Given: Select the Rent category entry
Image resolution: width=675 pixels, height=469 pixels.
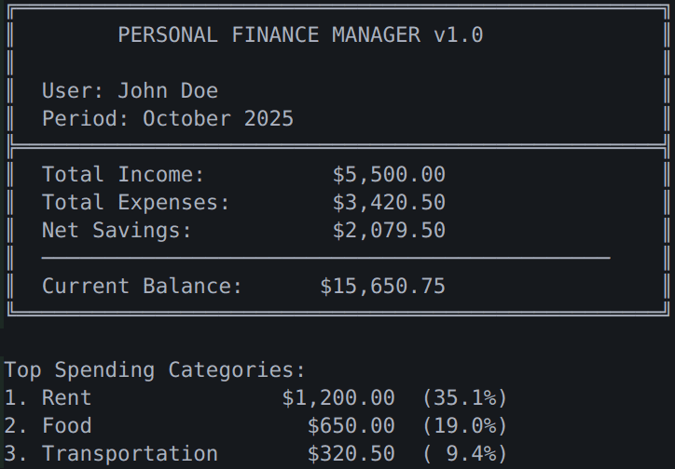Looking at the screenshot, I should click(x=66, y=398).
